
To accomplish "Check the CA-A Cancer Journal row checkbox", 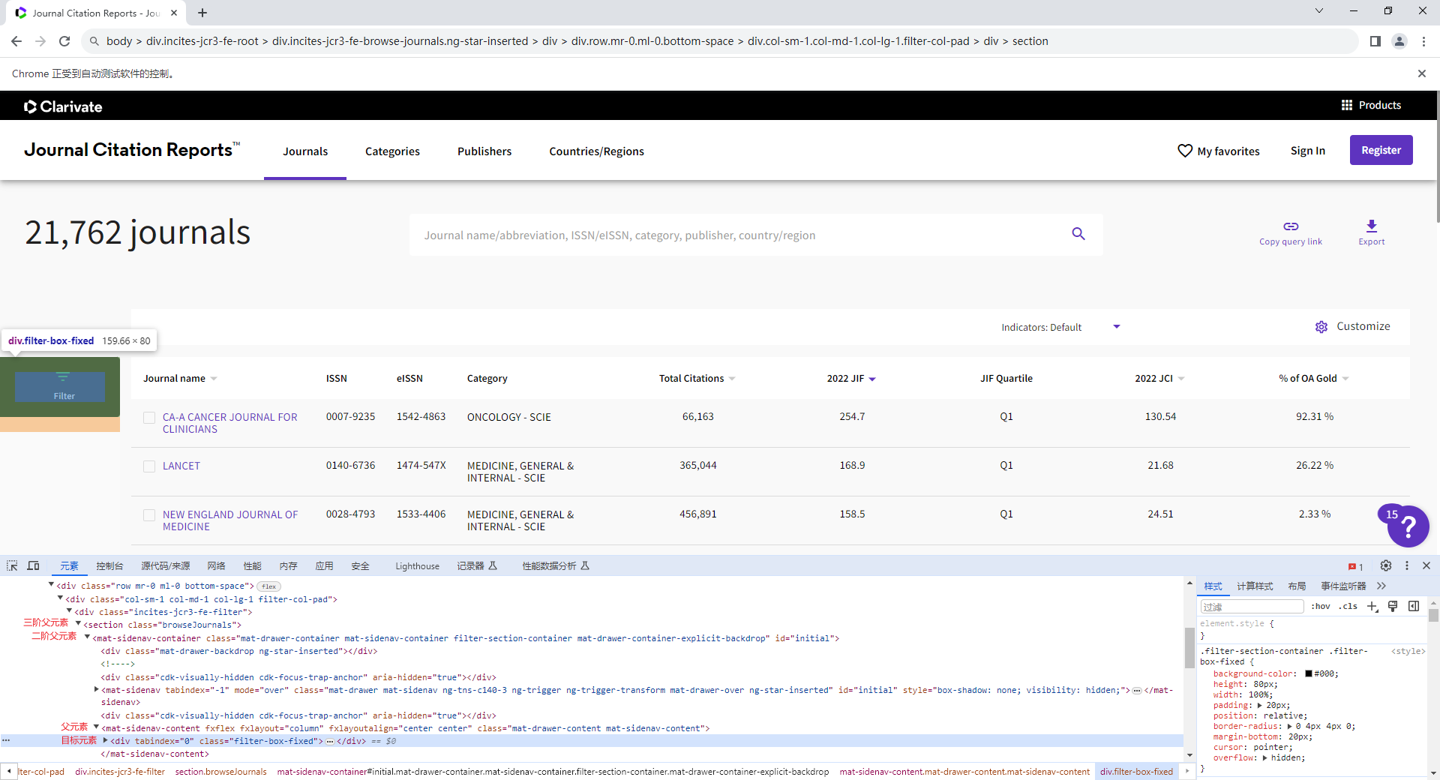I will coord(149,418).
